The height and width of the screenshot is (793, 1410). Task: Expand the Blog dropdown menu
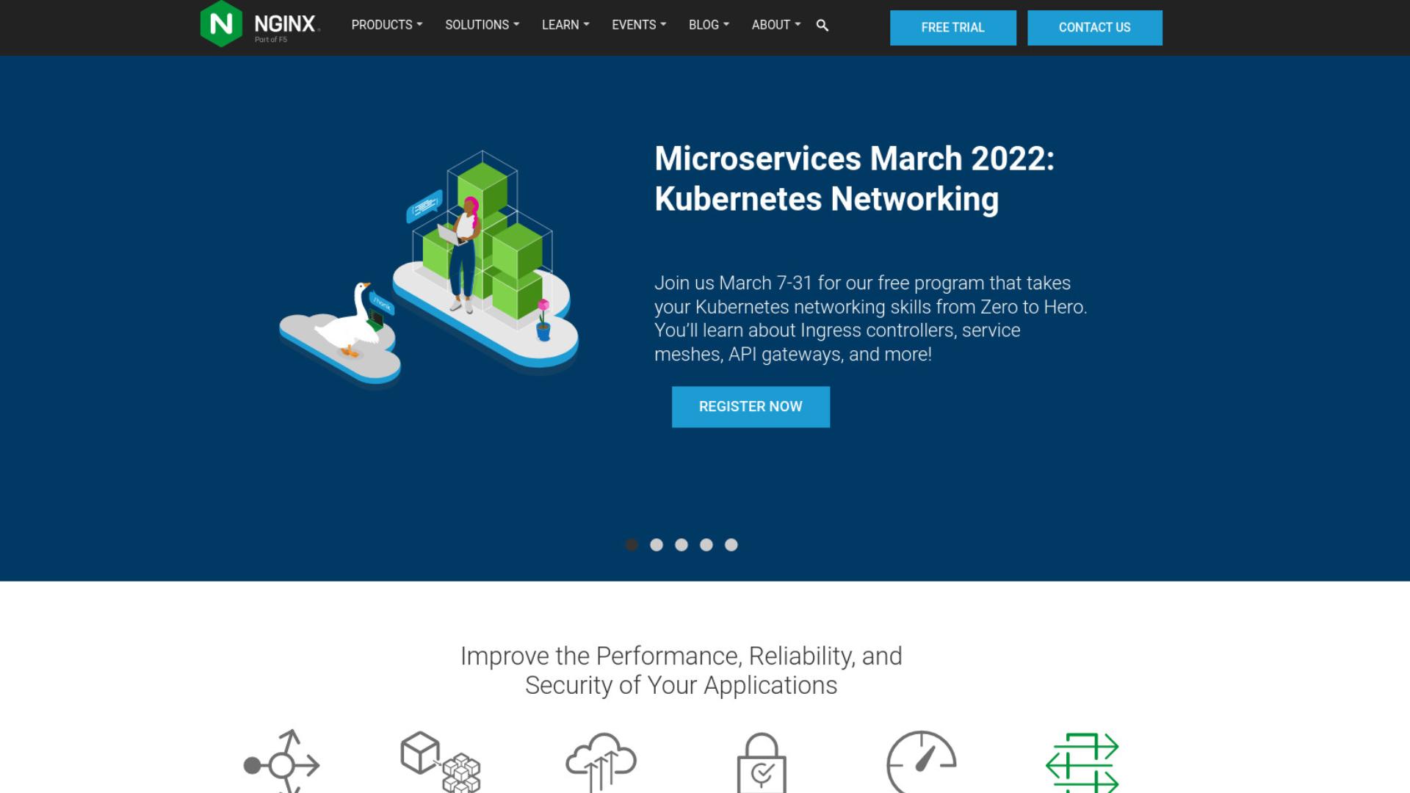click(x=709, y=25)
